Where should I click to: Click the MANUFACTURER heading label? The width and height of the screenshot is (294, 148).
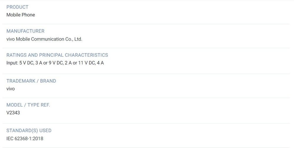coord(26,31)
